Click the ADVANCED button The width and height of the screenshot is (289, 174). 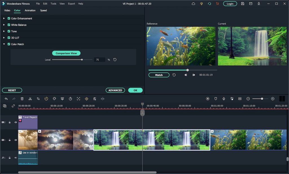click(x=115, y=90)
